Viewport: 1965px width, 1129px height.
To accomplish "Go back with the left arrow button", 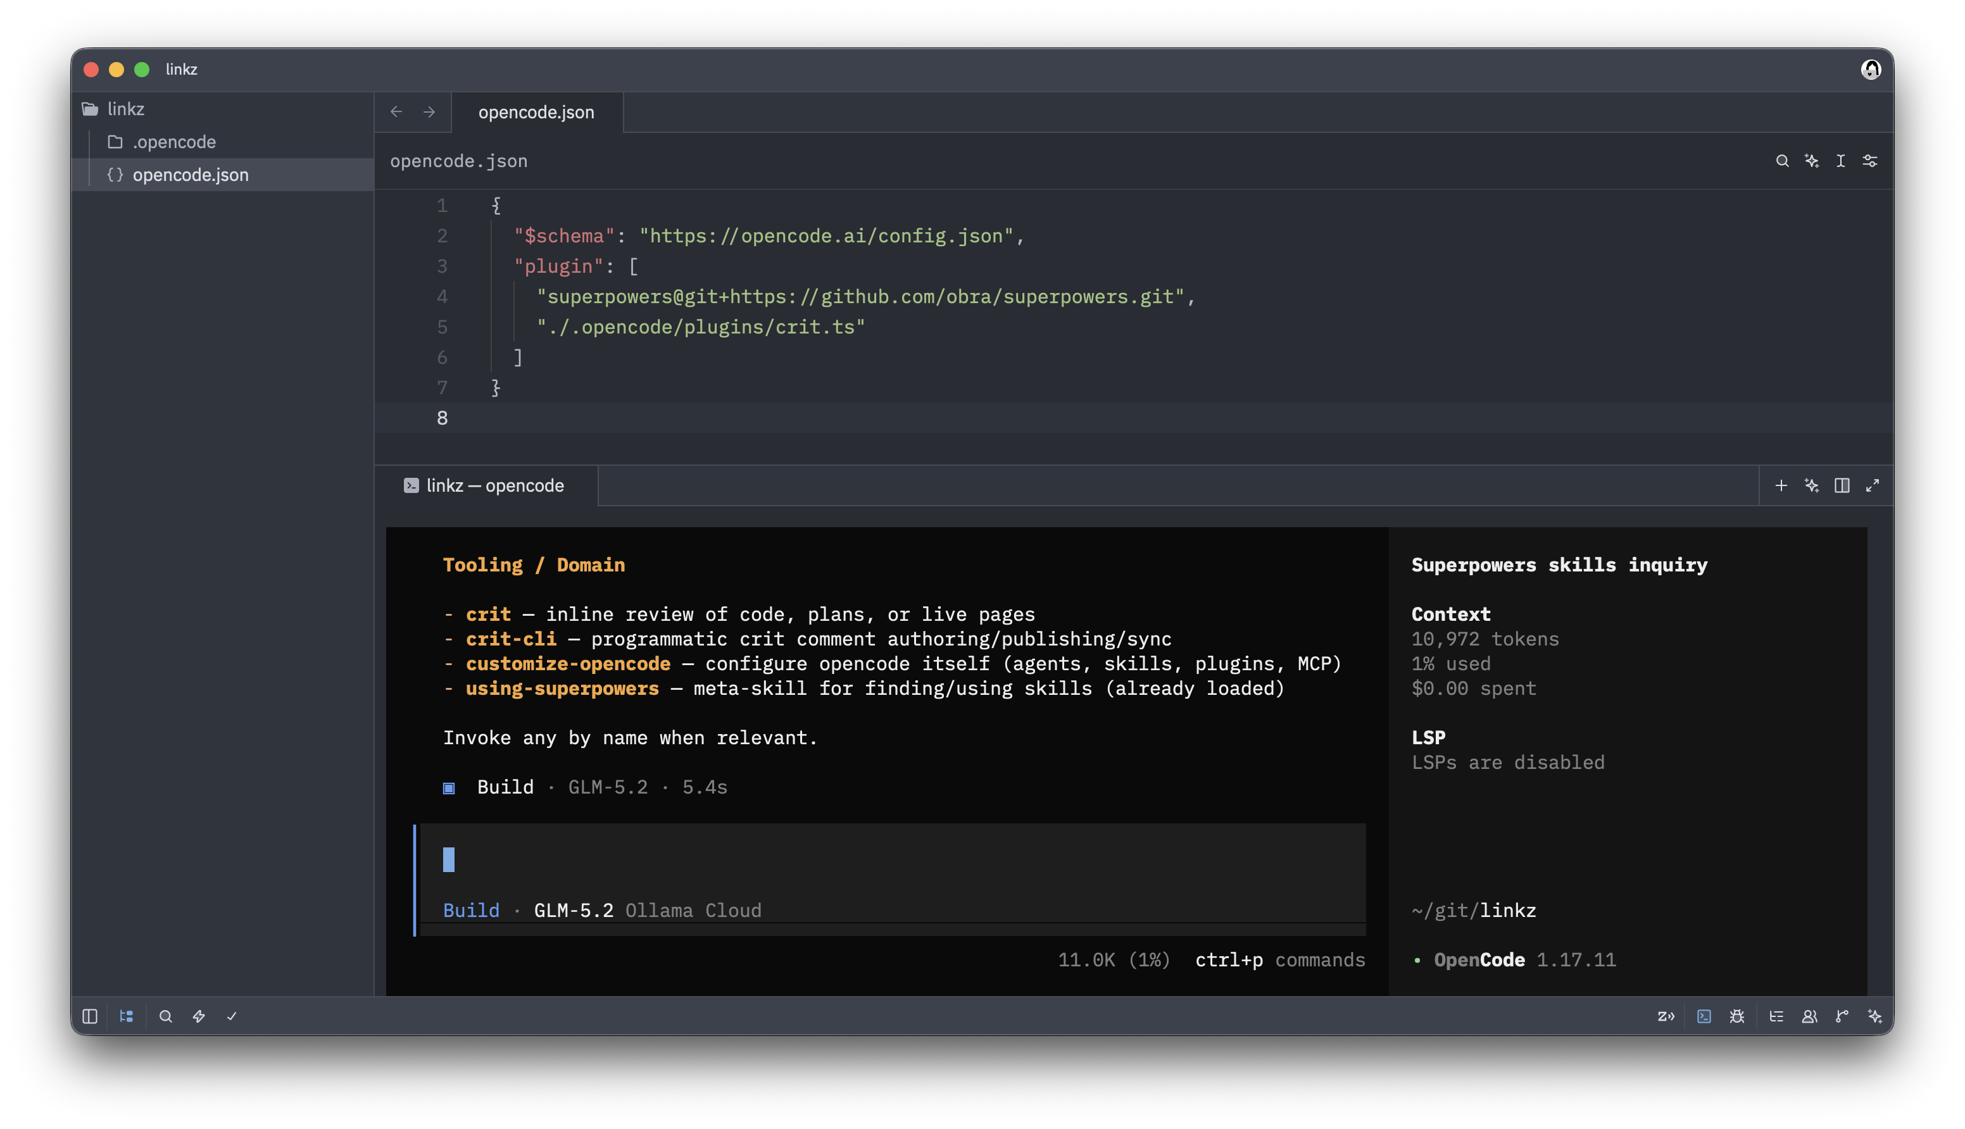I will click(396, 111).
